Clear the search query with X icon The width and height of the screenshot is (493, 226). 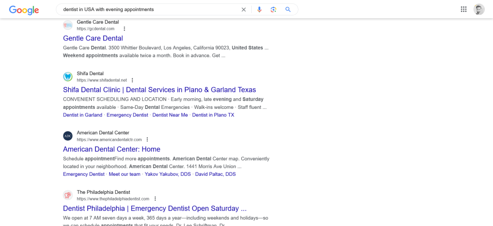click(x=244, y=10)
